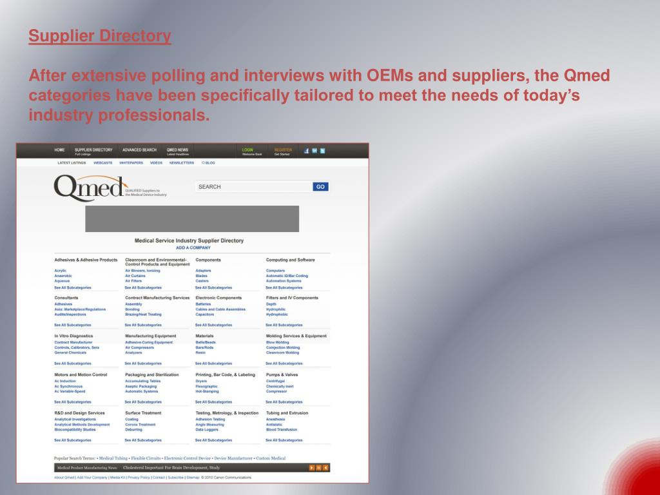Open the Casters link
The image size is (660, 495).
202,281
